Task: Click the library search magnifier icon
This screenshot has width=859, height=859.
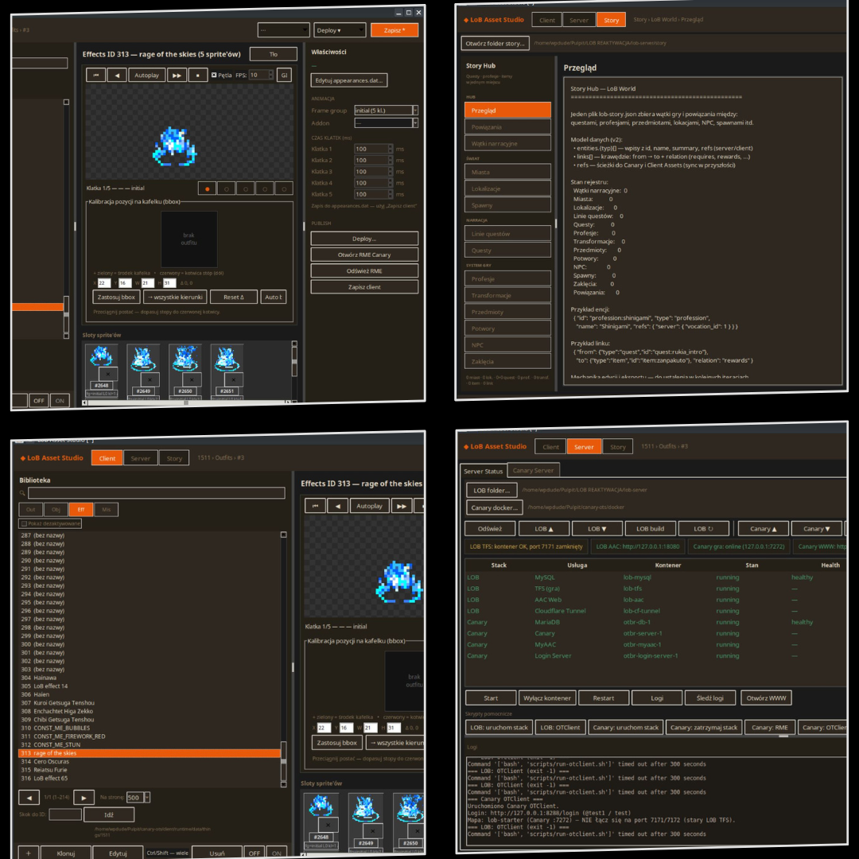Action: [x=22, y=493]
